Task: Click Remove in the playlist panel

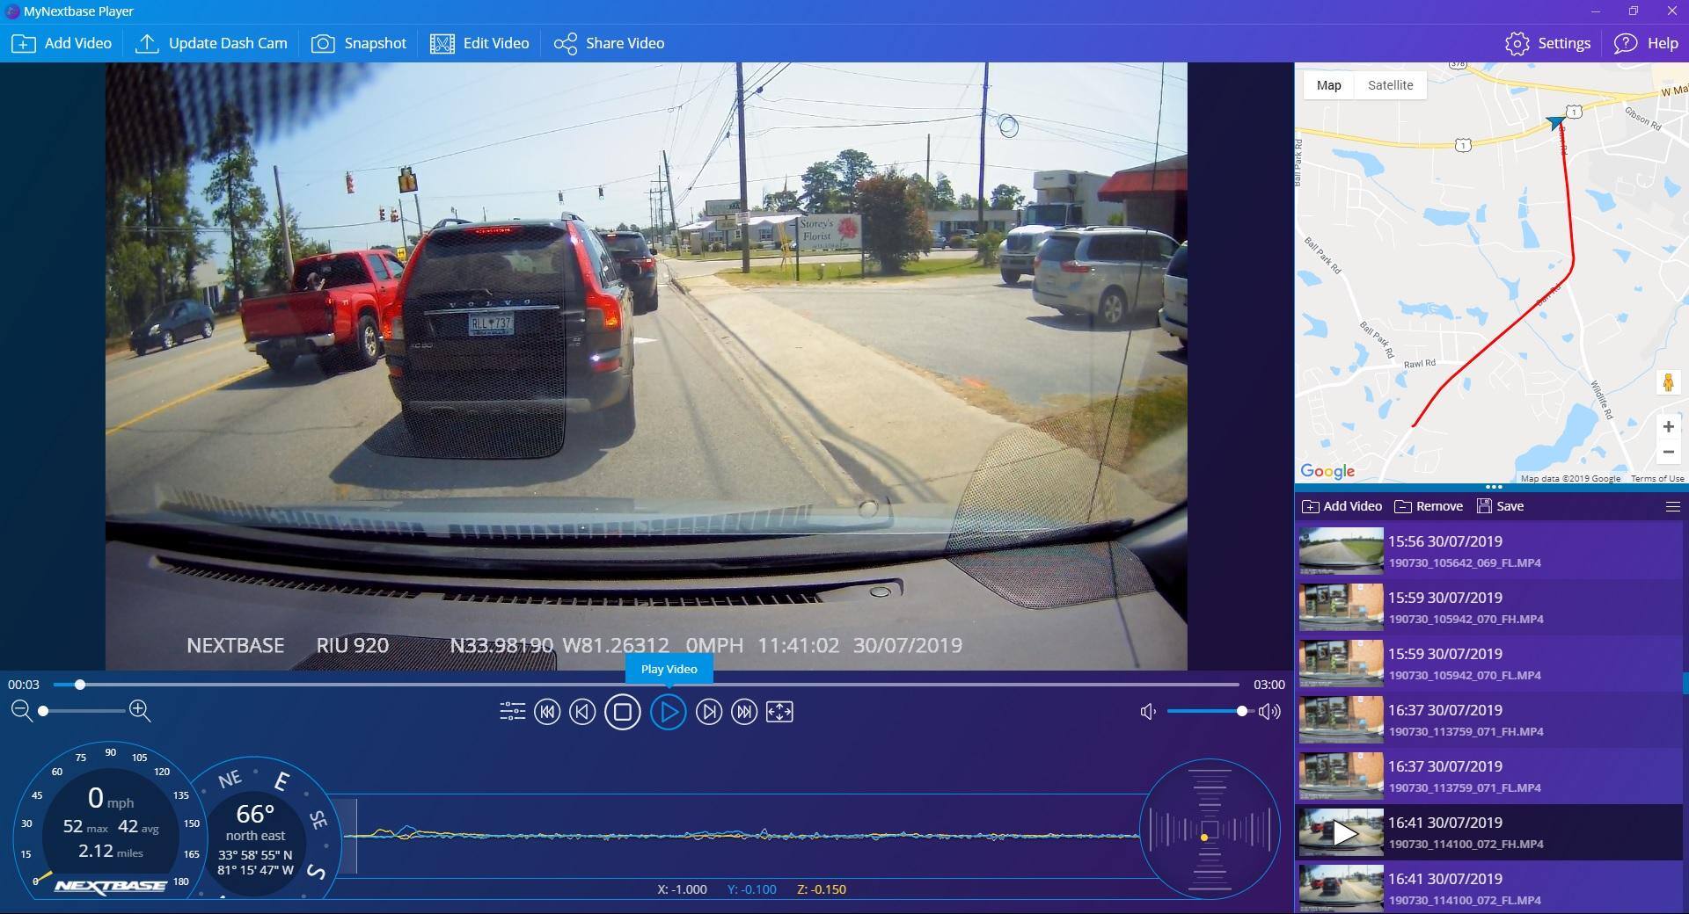Action: point(1429,506)
